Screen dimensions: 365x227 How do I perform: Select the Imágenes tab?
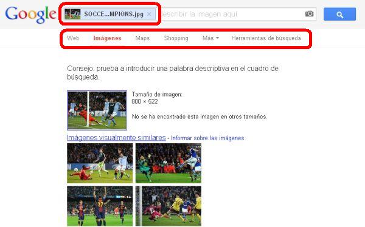(107, 38)
